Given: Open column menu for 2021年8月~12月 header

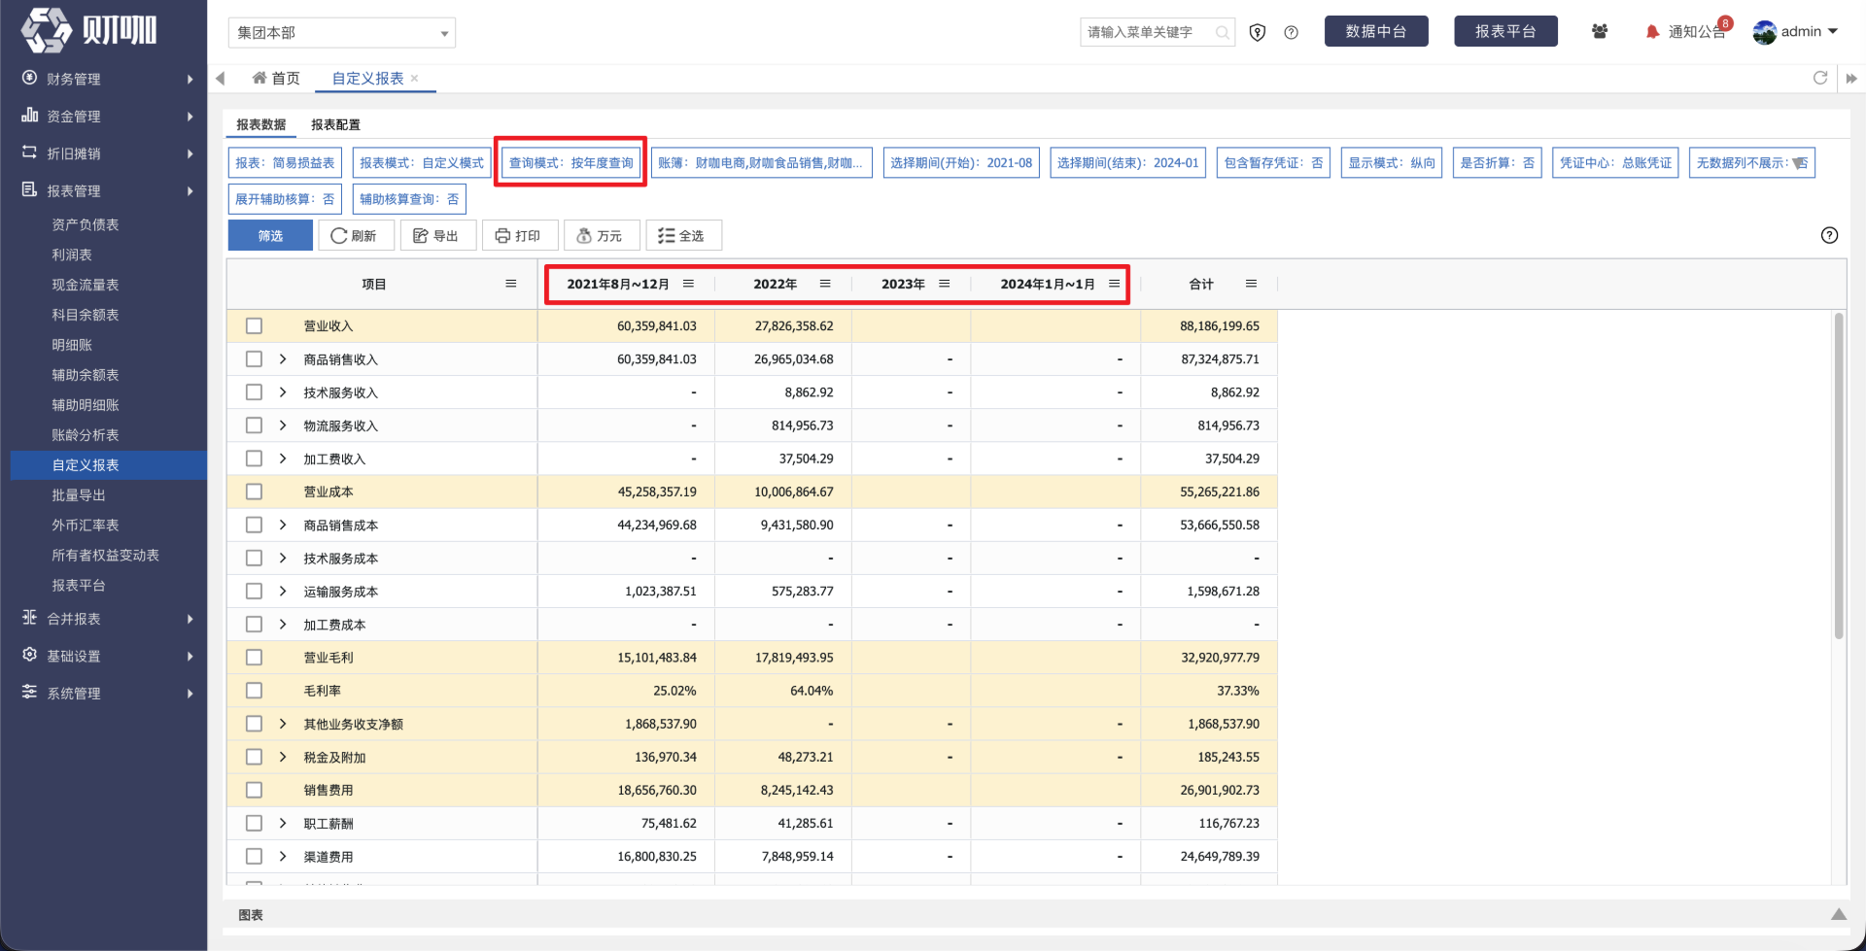Looking at the screenshot, I should pos(689,284).
